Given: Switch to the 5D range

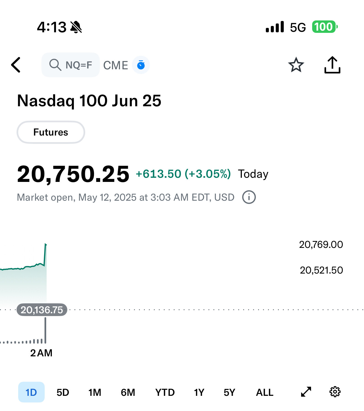Looking at the screenshot, I should point(63,392).
